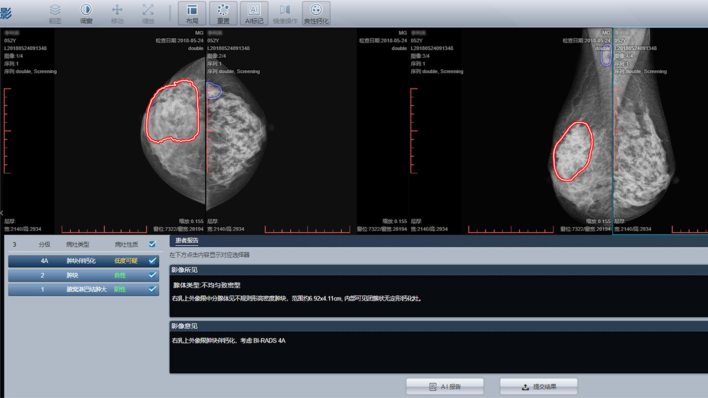Select the first mammogram view (图像 1/4)
This screenshot has height=398, width=708.
pyautogui.click(x=103, y=131)
